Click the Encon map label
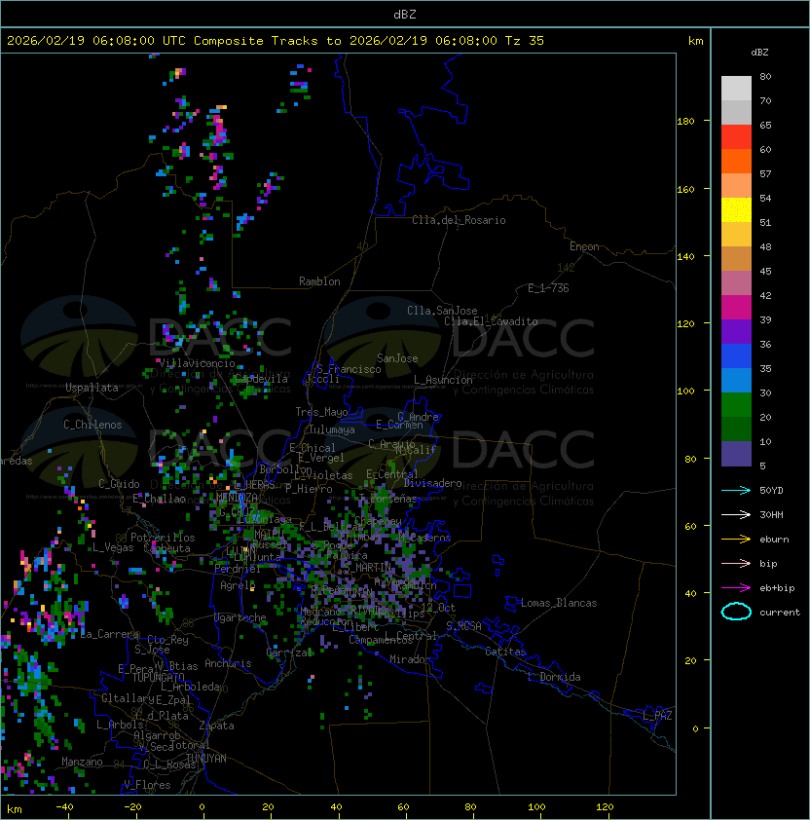Screen dimensions: 810x820 584,246
